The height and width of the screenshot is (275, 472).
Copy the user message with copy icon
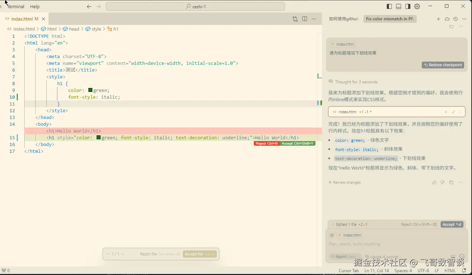(x=451, y=27)
